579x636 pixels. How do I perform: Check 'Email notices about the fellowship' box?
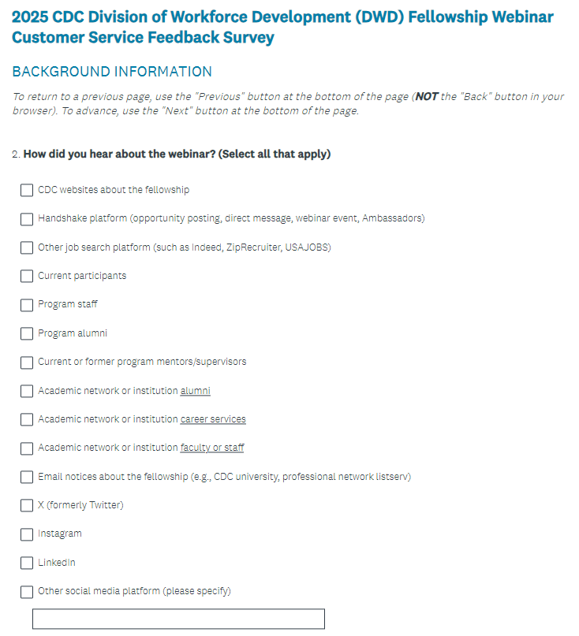pos(27,477)
